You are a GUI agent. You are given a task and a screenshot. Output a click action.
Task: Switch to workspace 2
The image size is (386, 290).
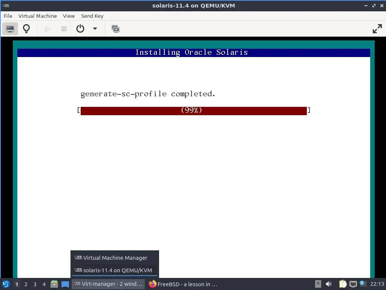(x=26, y=284)
